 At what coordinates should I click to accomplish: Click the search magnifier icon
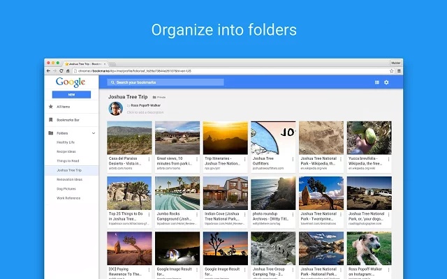112,82
